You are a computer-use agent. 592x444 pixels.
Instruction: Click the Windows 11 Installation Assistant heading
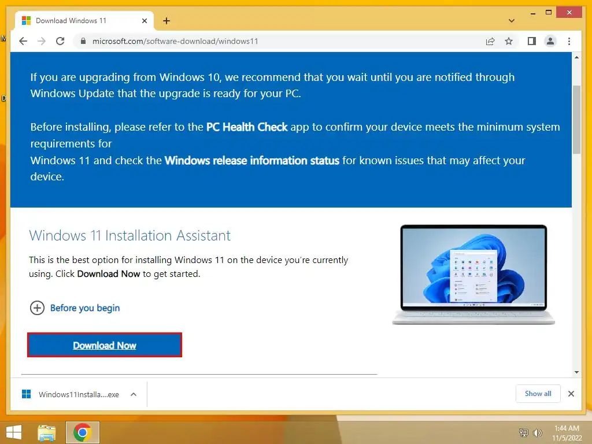[130, 236]
